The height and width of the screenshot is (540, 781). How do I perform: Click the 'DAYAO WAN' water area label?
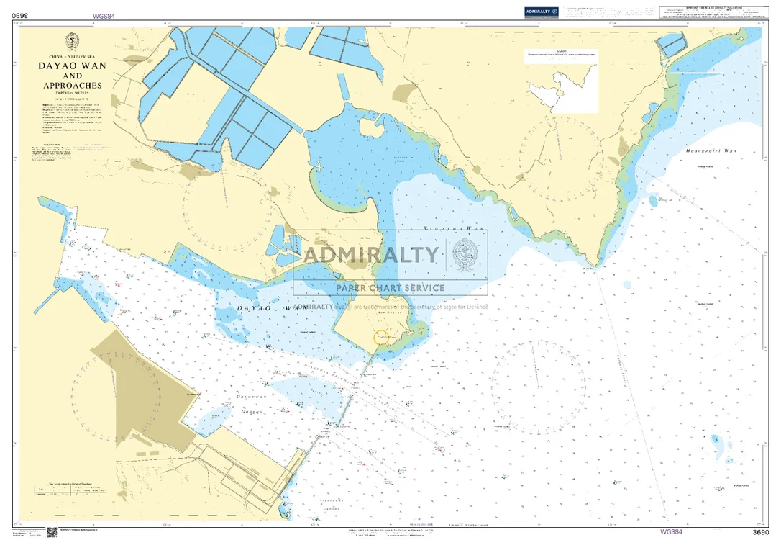pyautogui.click(x=272, y=308)
